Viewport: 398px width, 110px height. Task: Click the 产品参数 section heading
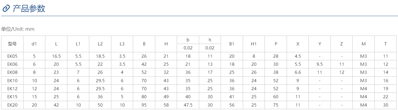(x=29, y=9)
